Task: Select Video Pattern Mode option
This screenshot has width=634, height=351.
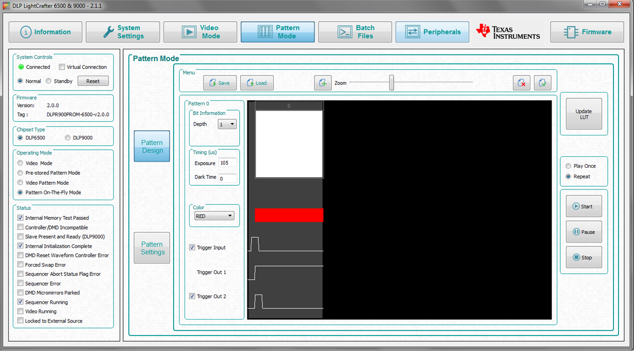Action: 20,183
